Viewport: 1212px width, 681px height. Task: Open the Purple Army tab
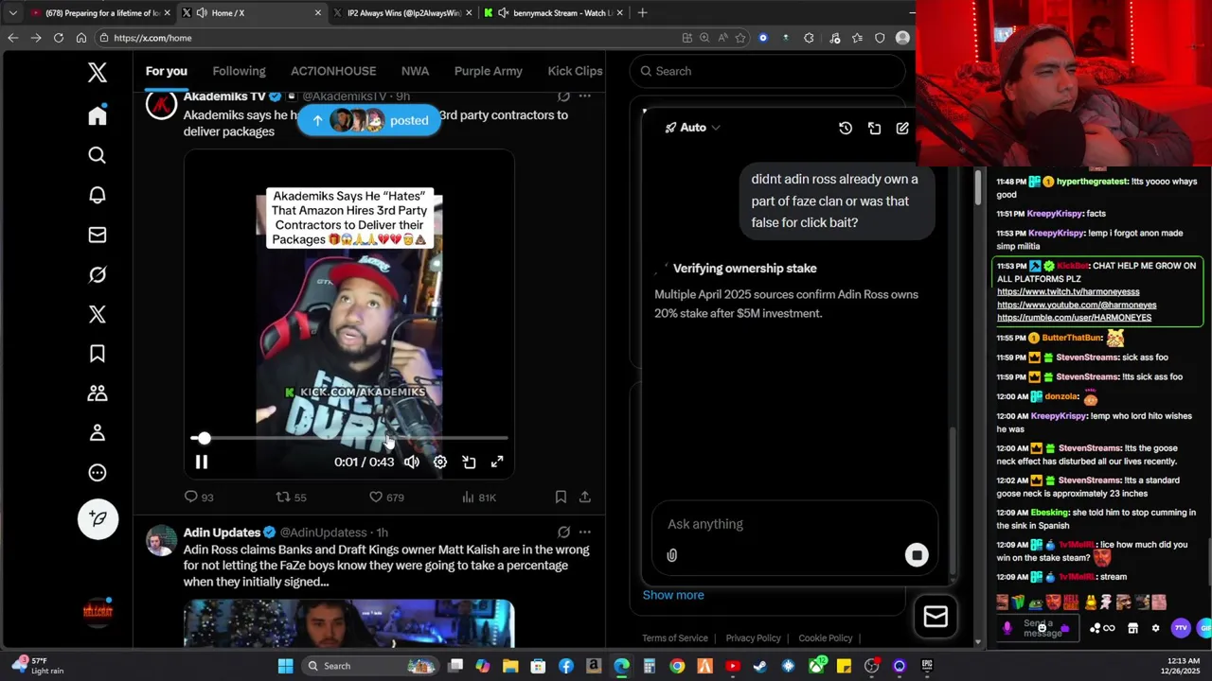click(x=488, y=71)
